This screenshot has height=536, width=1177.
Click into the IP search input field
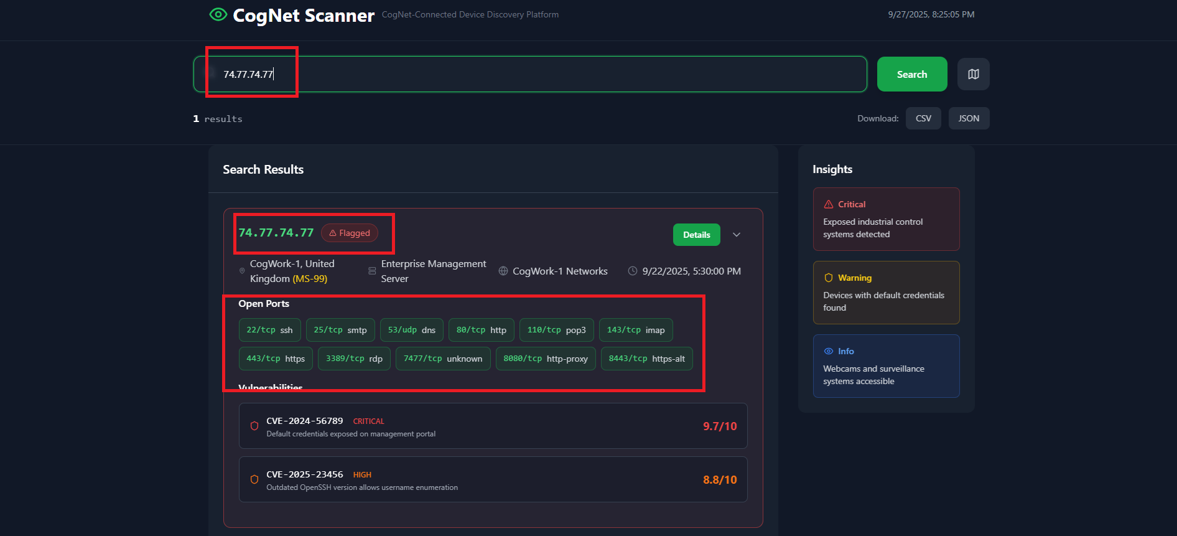tap(529, 74)
